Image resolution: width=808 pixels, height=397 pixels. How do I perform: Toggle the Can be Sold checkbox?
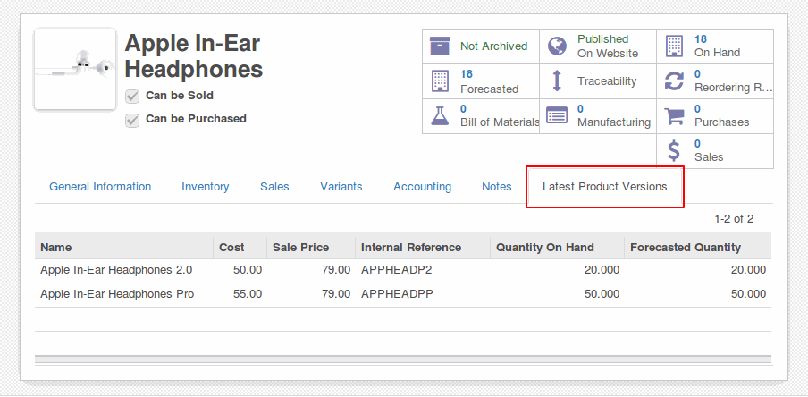[132, 97]
